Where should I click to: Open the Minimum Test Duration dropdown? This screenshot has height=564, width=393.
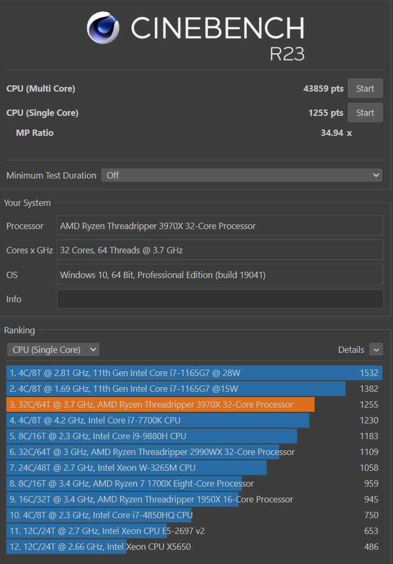point(241,175)
